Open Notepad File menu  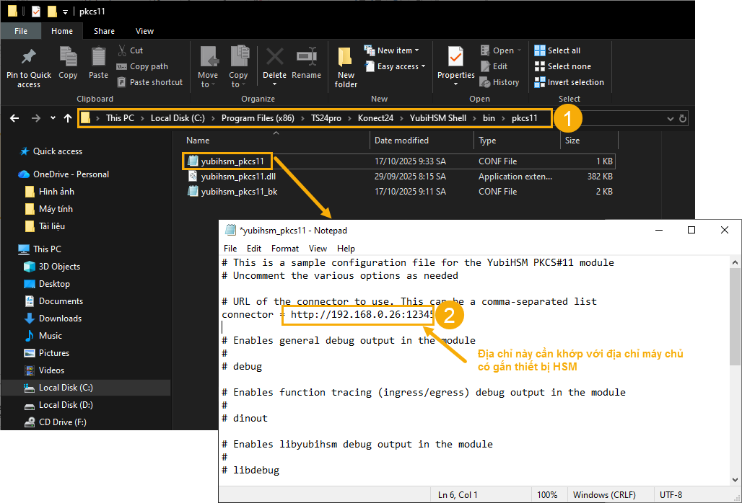(x=230, y=249)
